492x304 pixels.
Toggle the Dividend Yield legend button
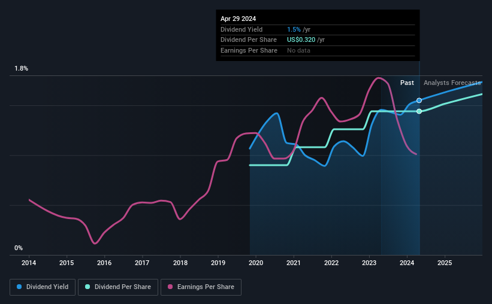[43, 287]
